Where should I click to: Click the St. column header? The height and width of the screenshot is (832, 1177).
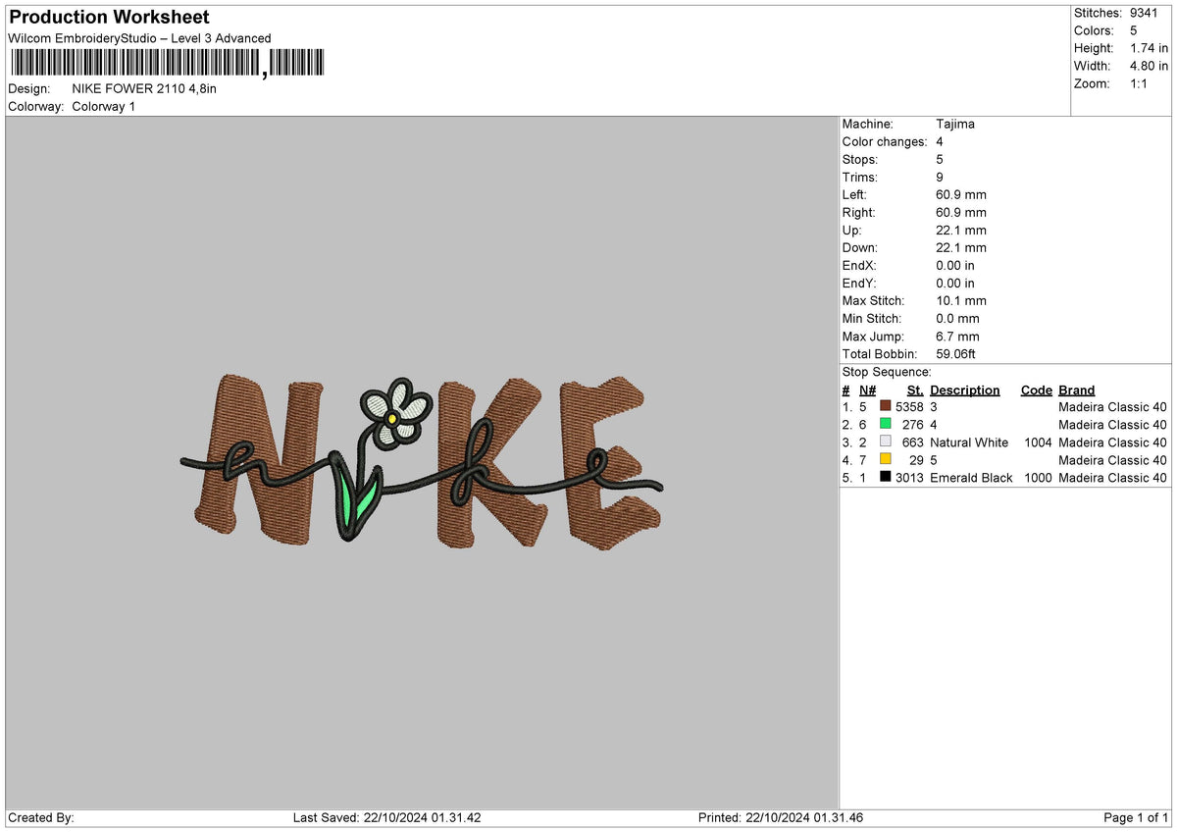pyautogui.click(x=916, y=390)
